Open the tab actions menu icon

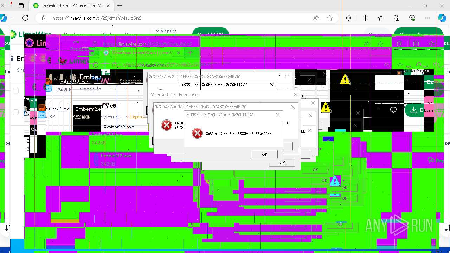point(21,6)
